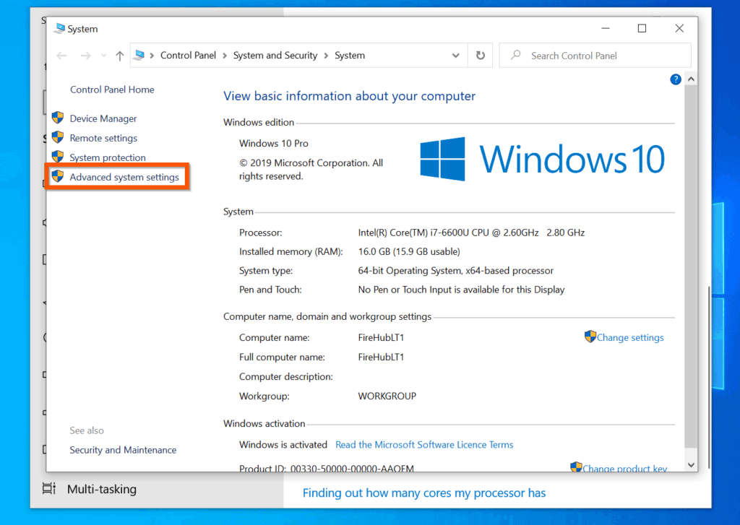The width and height of the screenshot is (740, 525).
Task: Click the search magnifier icon
Action: tap(515, 55)
